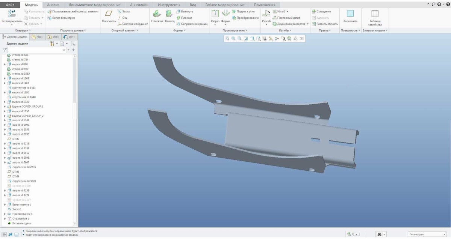This screenshot has width=451, height=239.
Task: Open the Файл menu
Action: (x=10, y=5)
